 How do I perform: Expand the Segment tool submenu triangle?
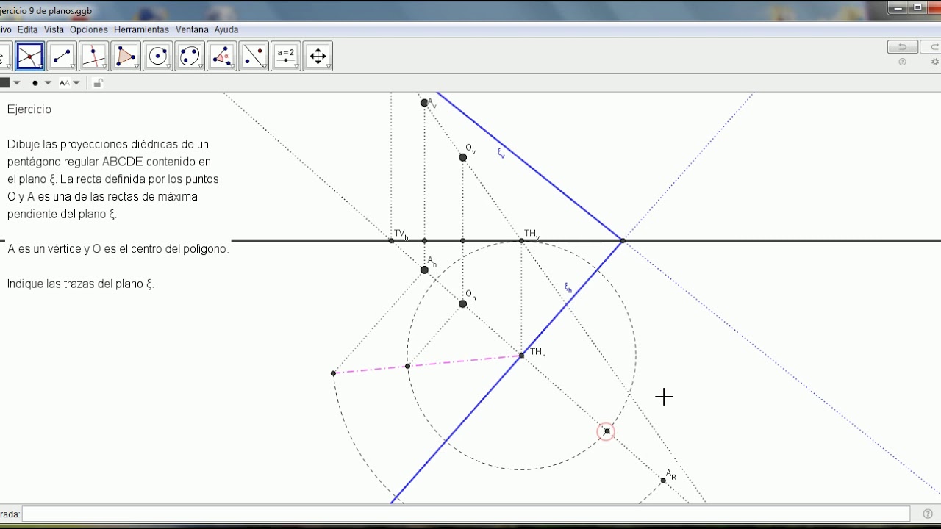[x=72, y=67]
